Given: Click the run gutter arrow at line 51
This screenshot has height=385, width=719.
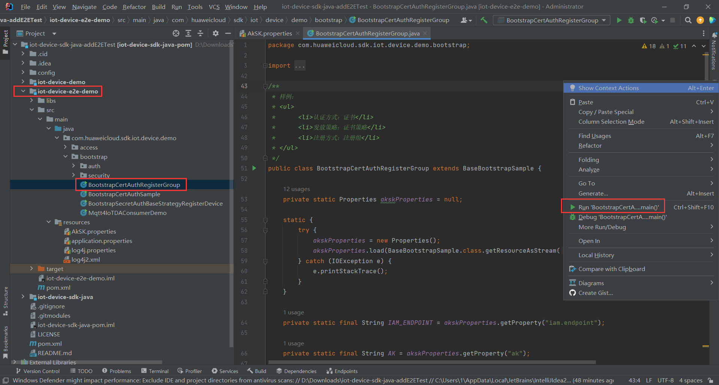Looking at the screenshot, I should click(x=254, y=168).
